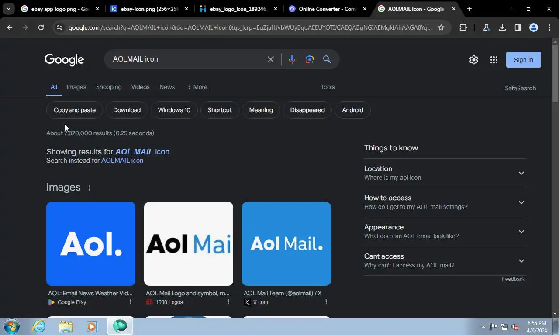View site information icon in address bar

[x=60, y=27]
